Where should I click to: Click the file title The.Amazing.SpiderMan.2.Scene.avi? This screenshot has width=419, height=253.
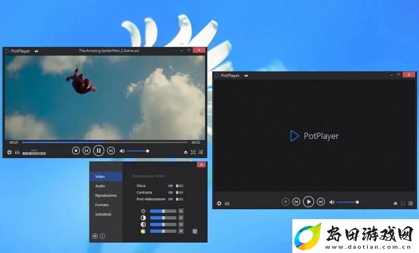tap(109, 51)
